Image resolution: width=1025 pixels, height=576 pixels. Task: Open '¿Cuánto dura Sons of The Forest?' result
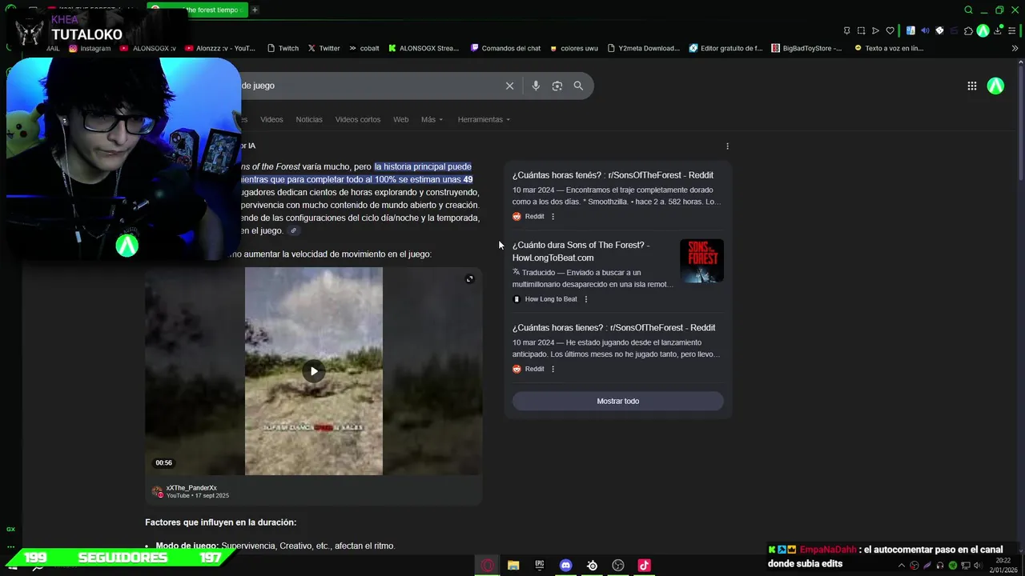[x=581, y=251]
